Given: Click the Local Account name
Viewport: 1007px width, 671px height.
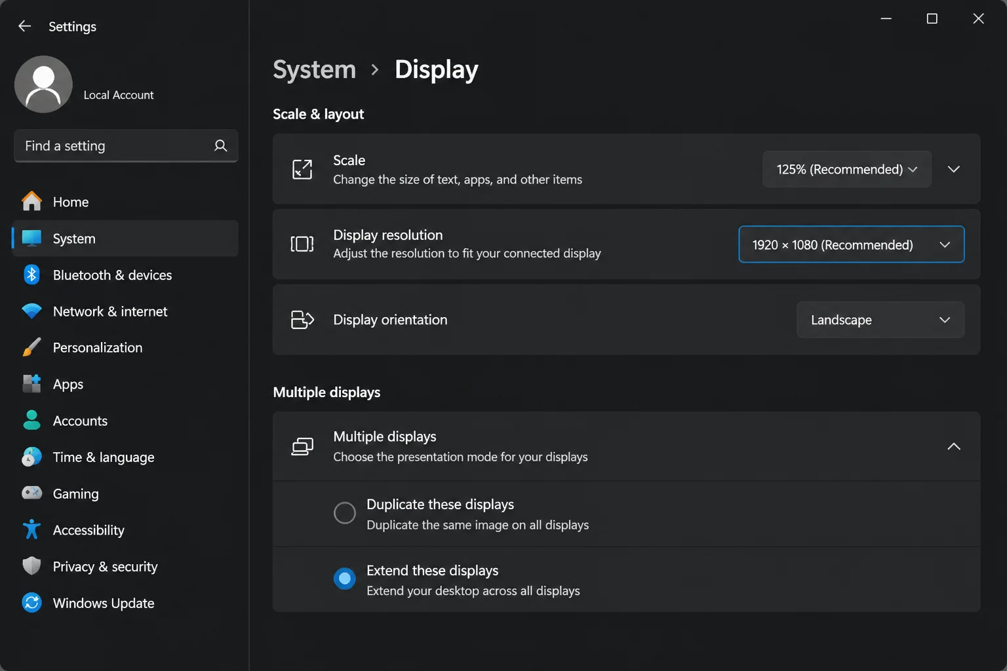Looking at the screenshot, I should (x=119, y=95).
